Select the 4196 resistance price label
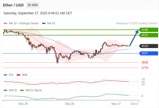This screenshot has height=108, width=159. pyautogui.click(x=148, y=30)
